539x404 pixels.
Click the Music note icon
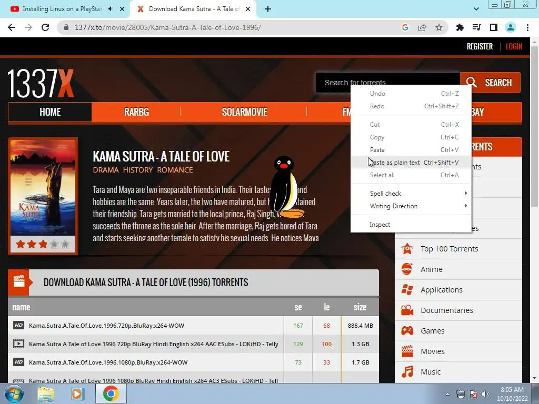(407, 372)
